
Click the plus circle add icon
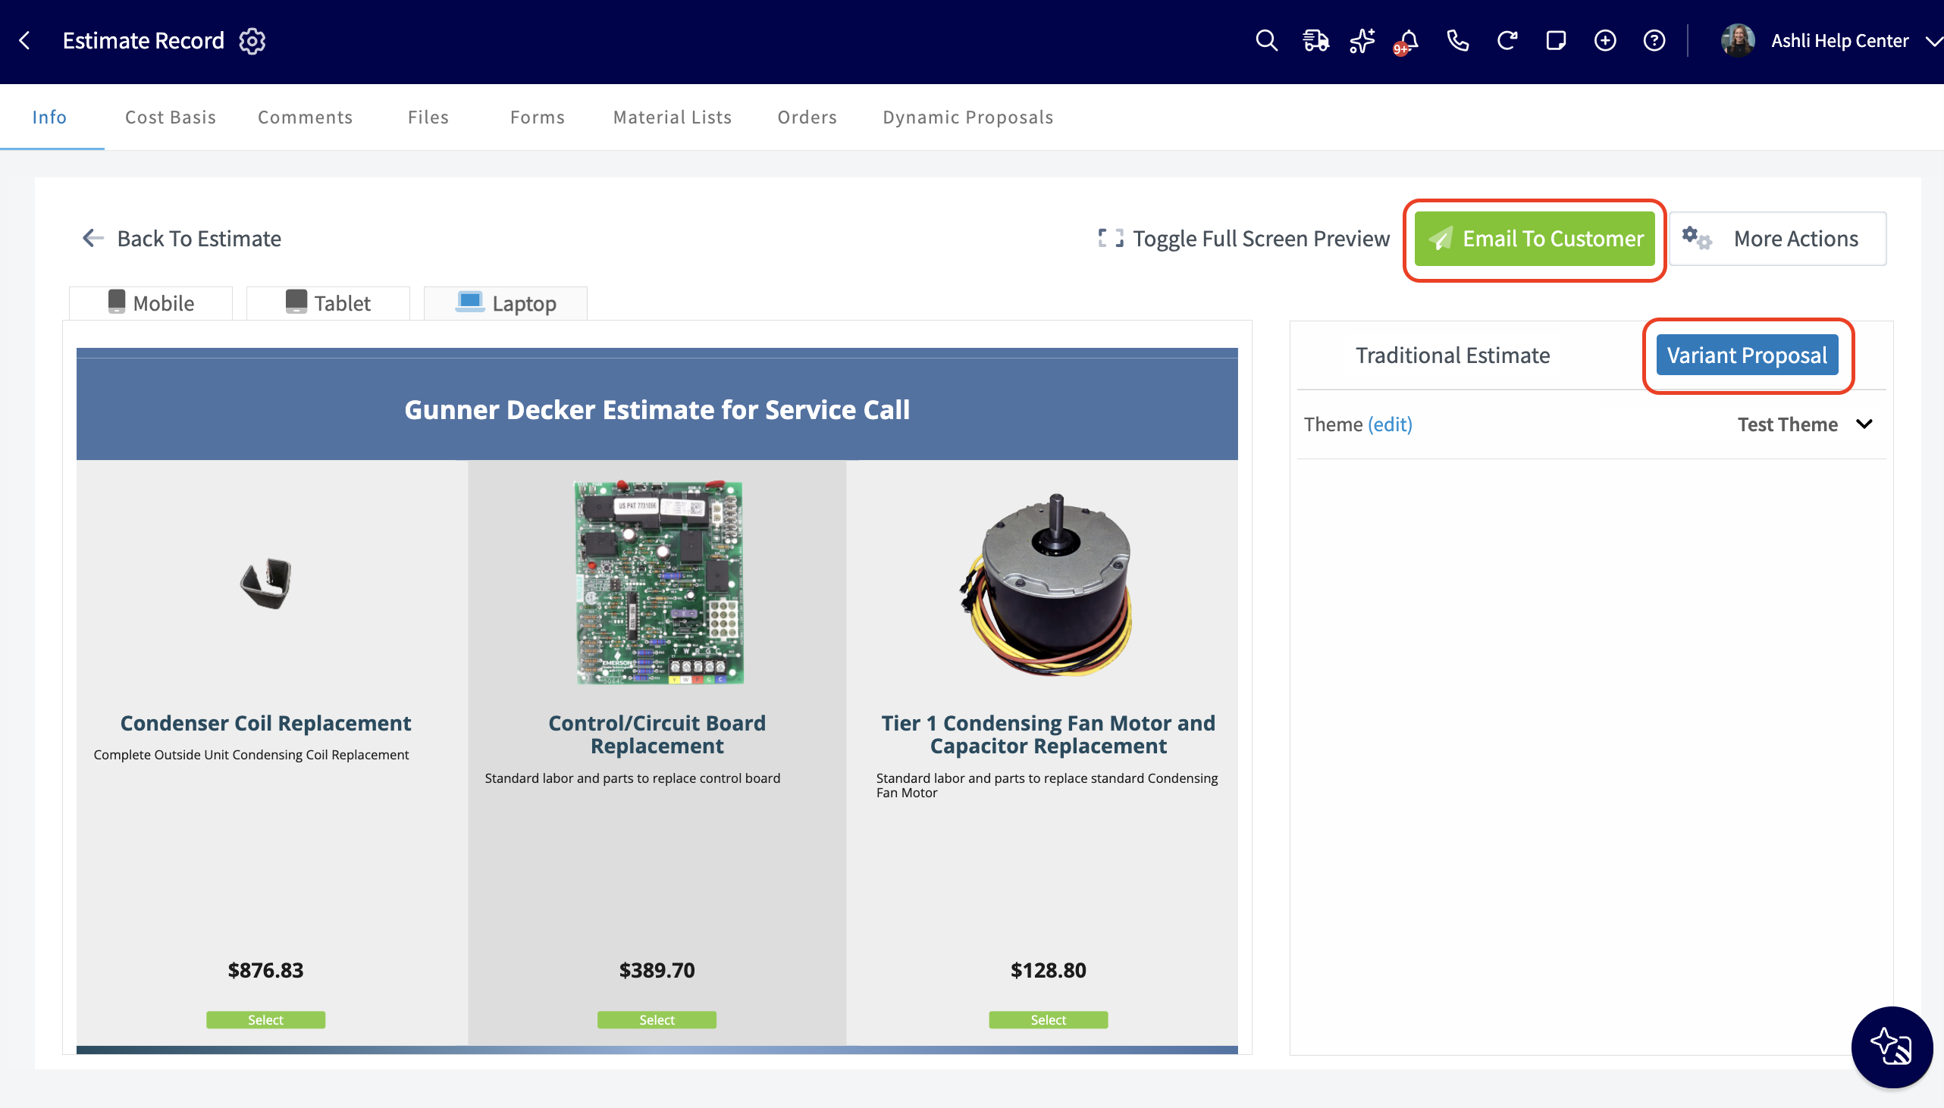pos(1604,40)
